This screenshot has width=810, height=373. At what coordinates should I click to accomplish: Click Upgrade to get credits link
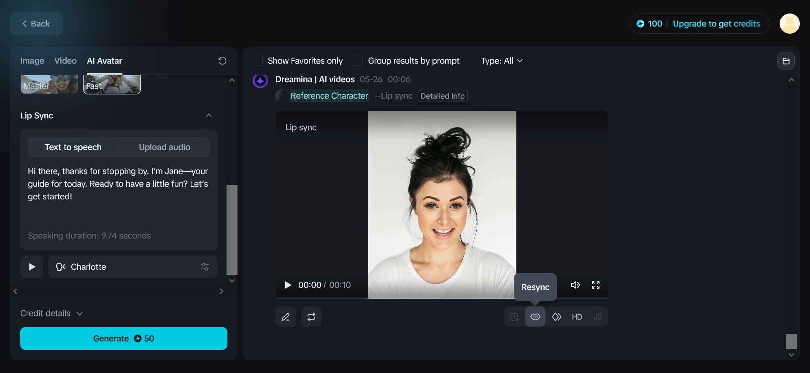click(716, 24)
